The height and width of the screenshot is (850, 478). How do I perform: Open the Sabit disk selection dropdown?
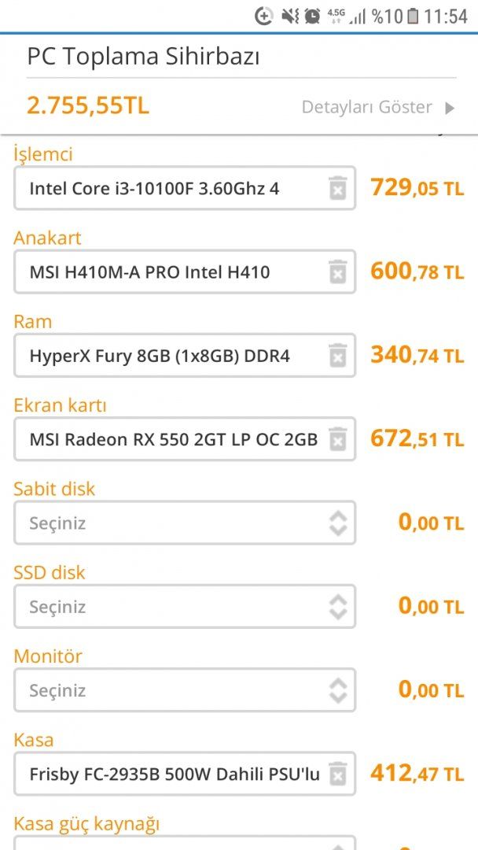pos(184,523)
